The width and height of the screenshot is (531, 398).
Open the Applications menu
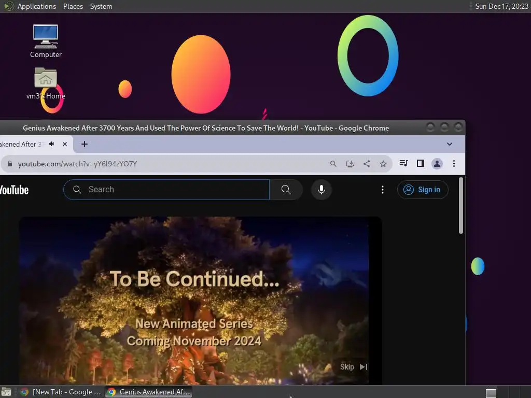pyautogui.click(x=37, y=6)
